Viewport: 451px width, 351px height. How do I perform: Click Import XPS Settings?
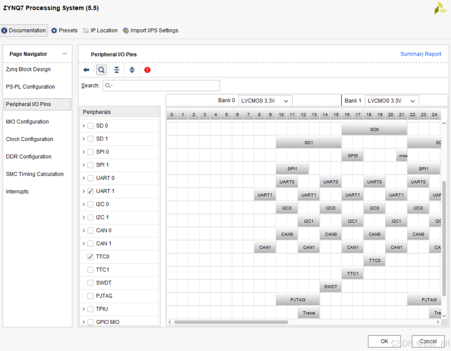(150, 31)
